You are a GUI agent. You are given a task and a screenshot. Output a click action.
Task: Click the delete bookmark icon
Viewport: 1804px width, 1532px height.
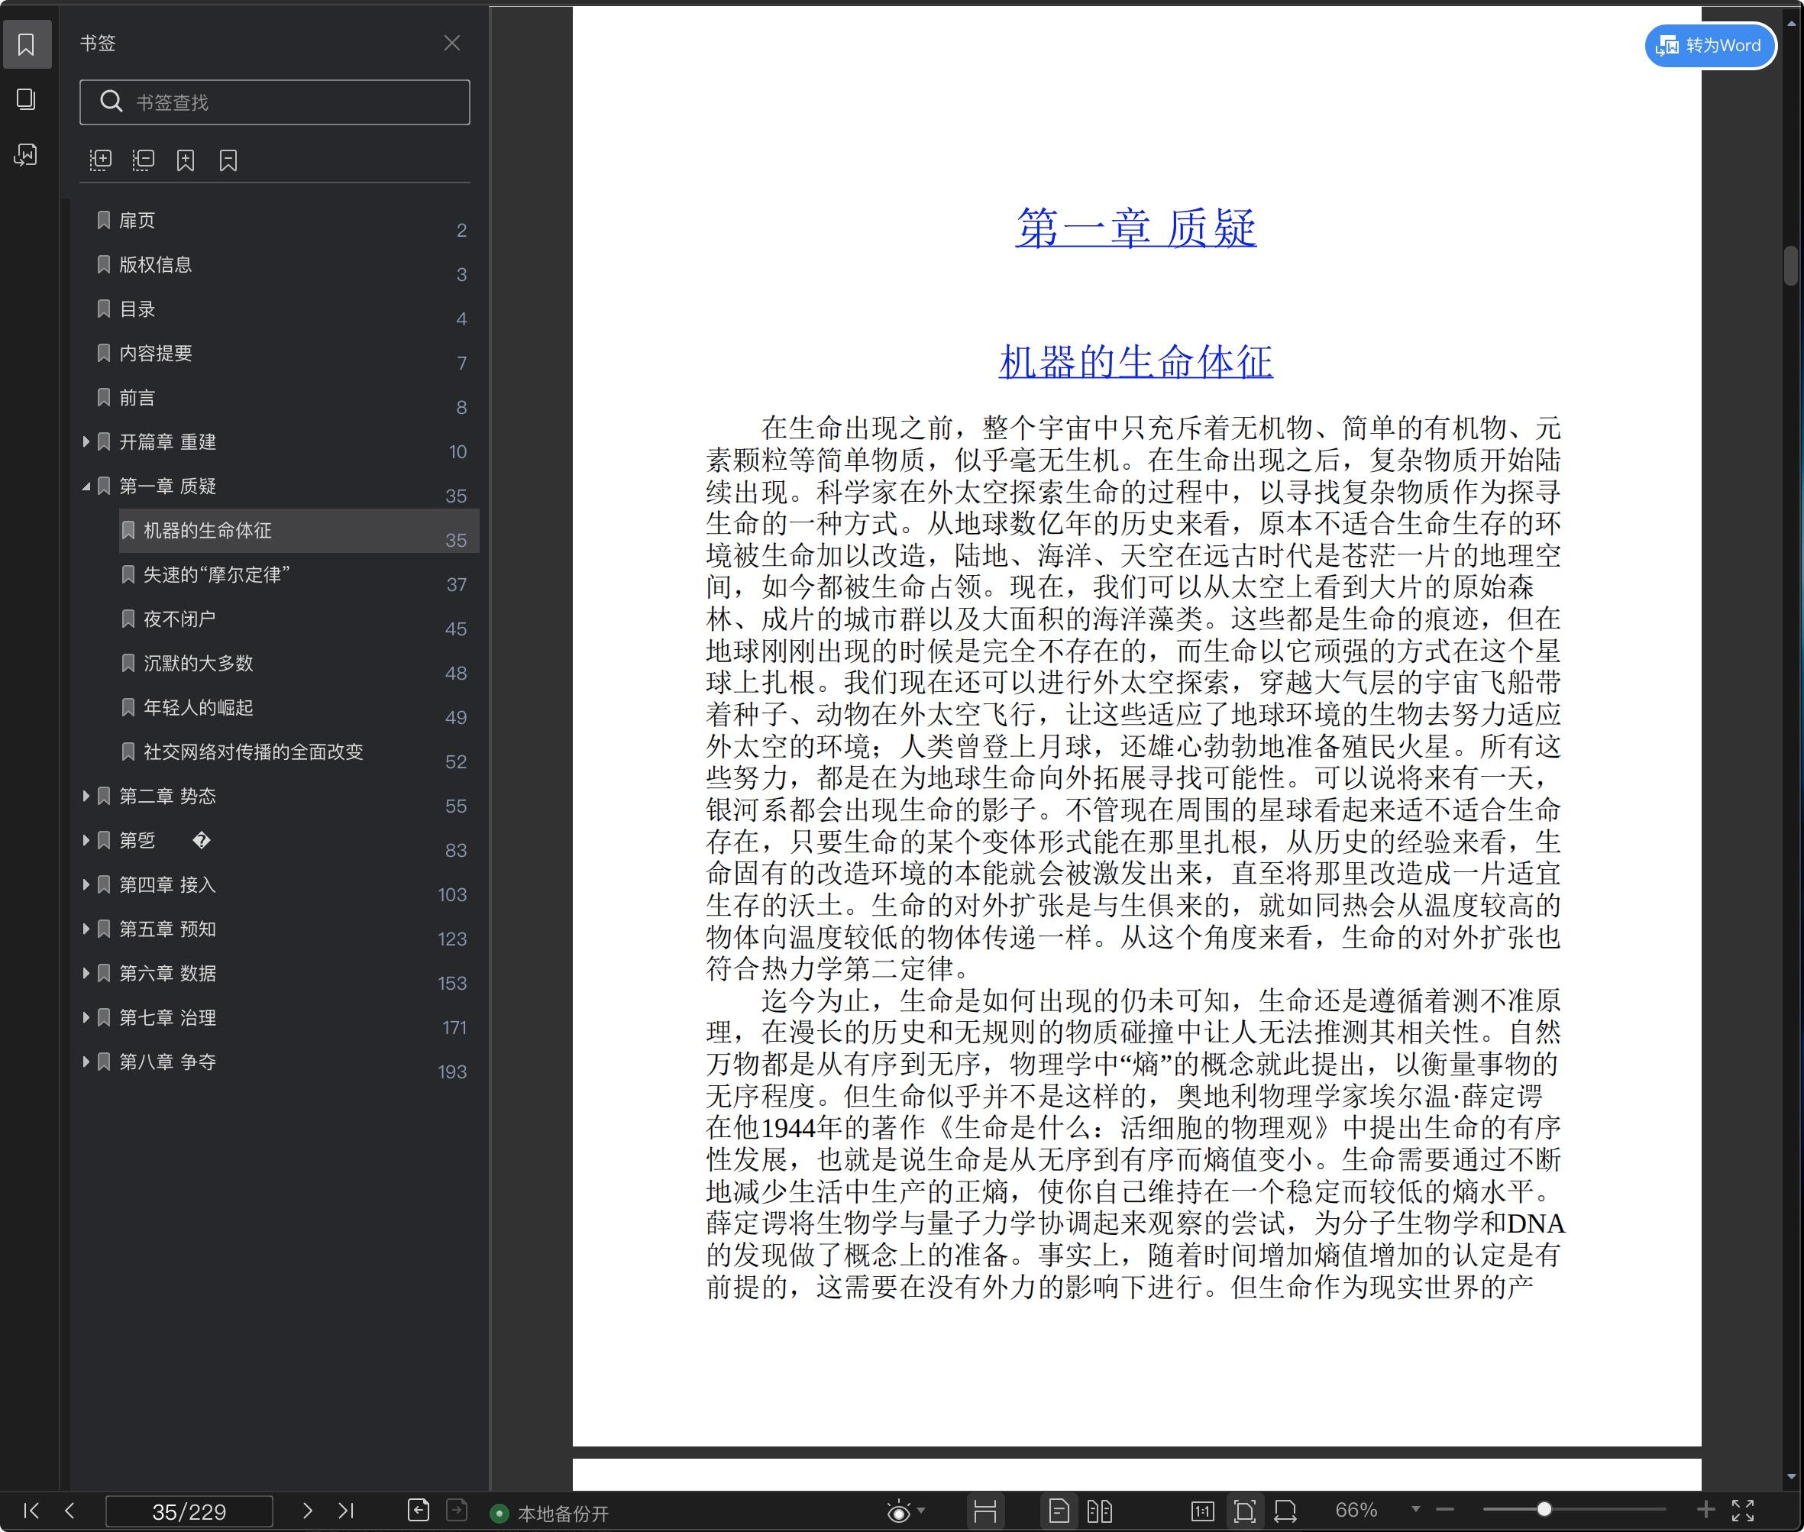(228, 160)
